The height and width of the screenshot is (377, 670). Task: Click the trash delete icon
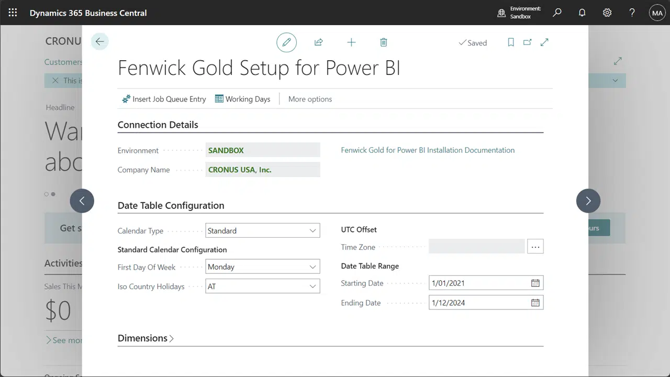click(384, 42)
